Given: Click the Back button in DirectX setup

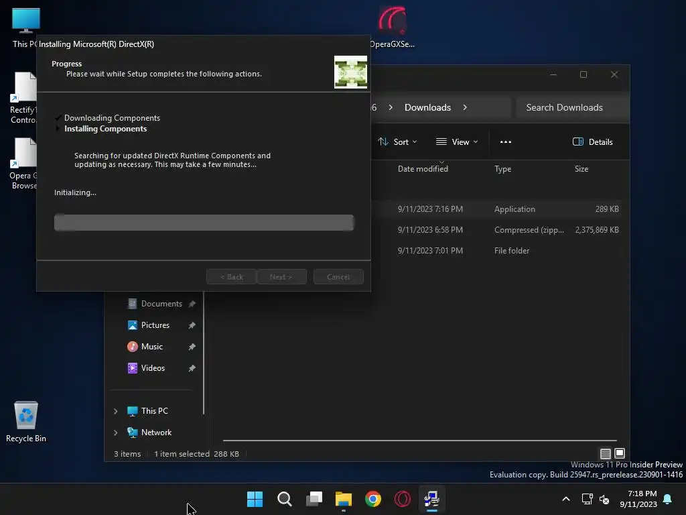Looking at the screenshot, I should 231,277.
